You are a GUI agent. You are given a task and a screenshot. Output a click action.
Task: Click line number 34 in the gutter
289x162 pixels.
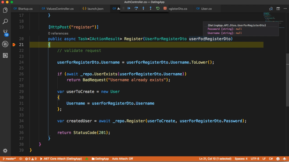(21, 121)
